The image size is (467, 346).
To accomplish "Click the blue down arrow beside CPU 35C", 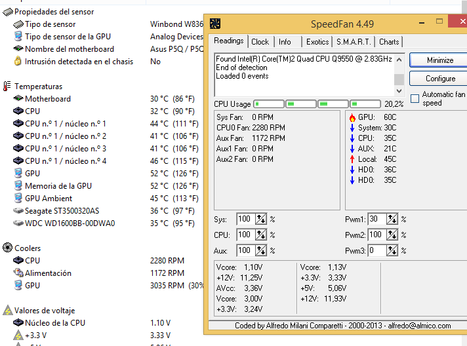I will click(352, 138).
